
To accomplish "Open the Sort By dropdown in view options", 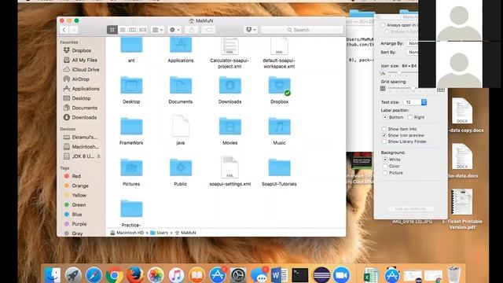I will point(412,52).
